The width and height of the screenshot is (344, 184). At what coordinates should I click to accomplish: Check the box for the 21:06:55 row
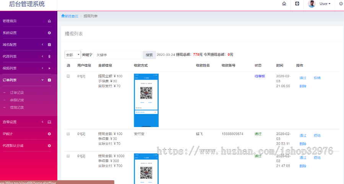click(68, 76)
